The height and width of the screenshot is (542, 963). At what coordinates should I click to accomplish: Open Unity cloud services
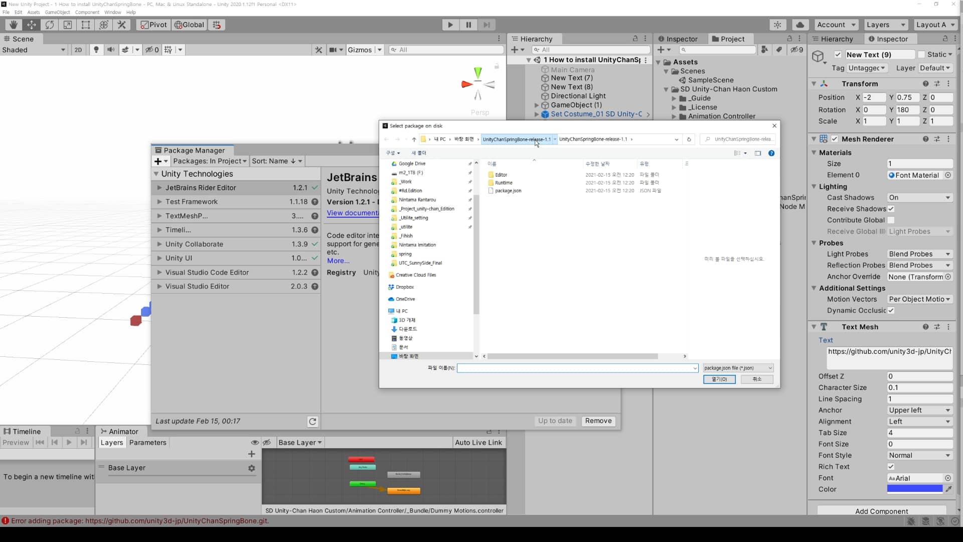(800, 25)
